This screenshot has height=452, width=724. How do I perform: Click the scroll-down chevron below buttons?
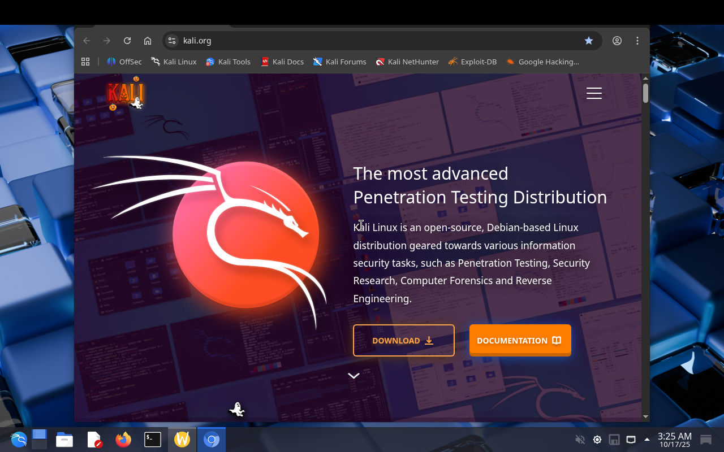(354, 376)
